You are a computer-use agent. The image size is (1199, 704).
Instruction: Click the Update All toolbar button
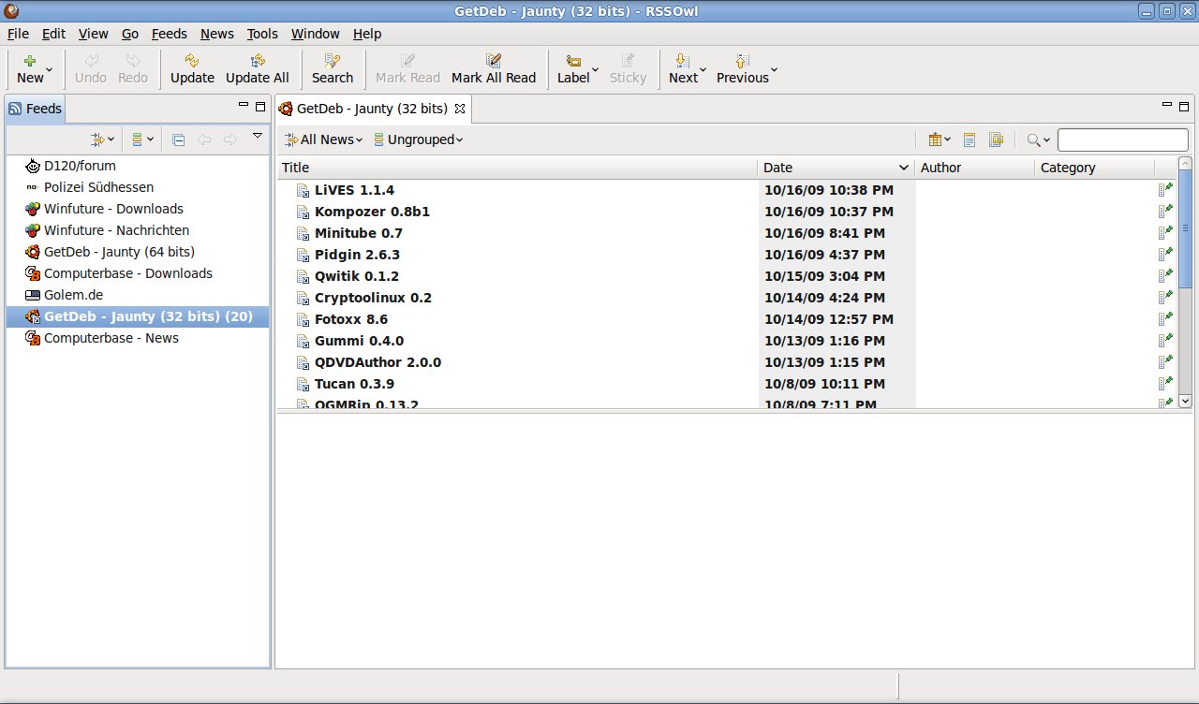[258, 69]
